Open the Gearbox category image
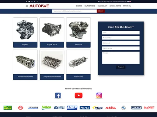Screen dimensions: 157x117 click(x=78, y=30)
